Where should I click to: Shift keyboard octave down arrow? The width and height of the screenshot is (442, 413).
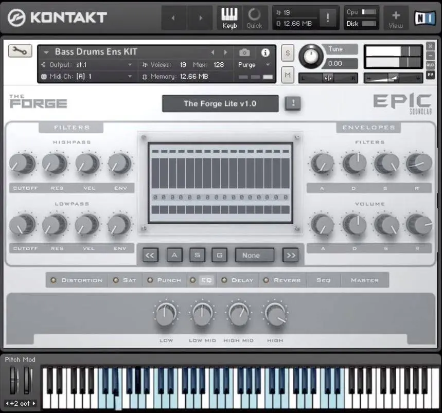7,403
